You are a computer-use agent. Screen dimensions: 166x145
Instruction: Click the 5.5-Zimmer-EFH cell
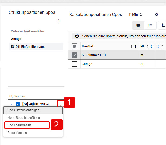[110, 55]
